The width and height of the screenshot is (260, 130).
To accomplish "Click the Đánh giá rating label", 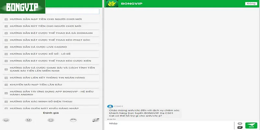I will coord(51,113).
